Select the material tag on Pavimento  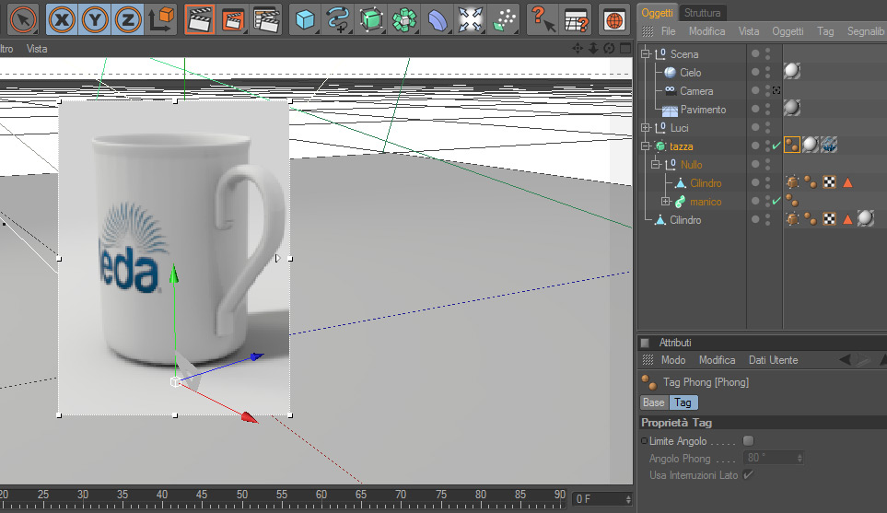click(792, 108)
